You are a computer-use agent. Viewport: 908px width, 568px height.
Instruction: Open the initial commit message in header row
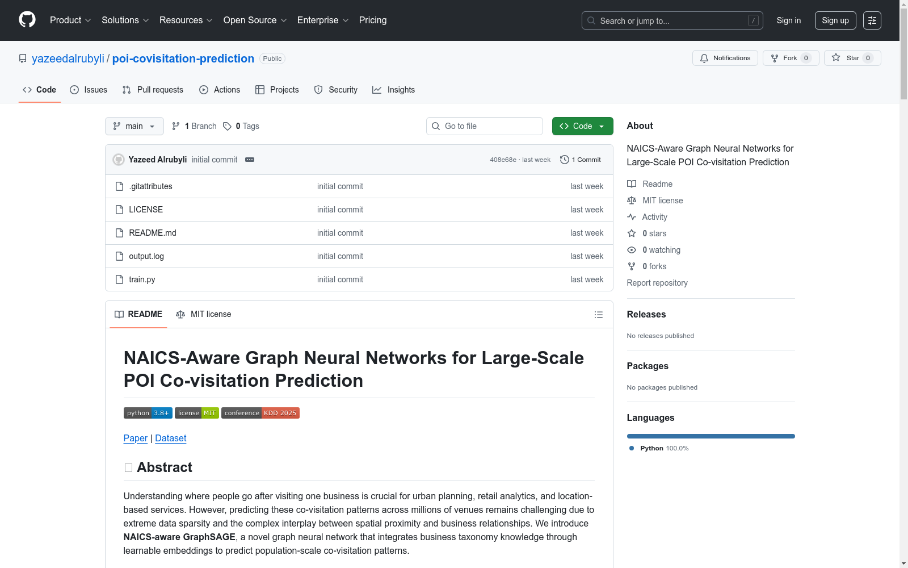coord(215,160)
